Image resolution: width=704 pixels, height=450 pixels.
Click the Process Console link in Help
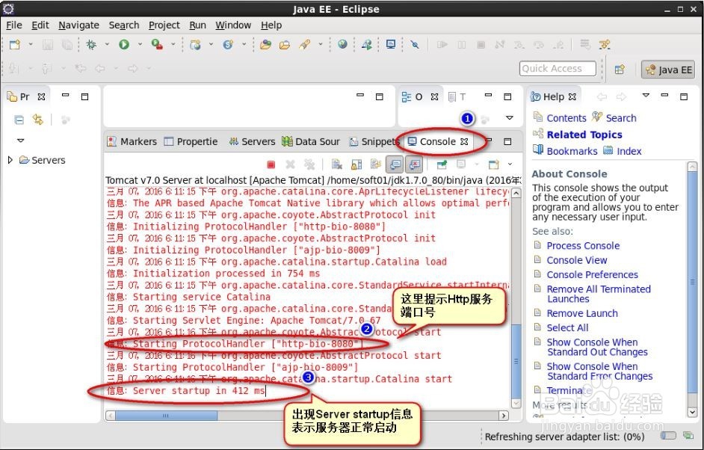click(x=583, y=245)
